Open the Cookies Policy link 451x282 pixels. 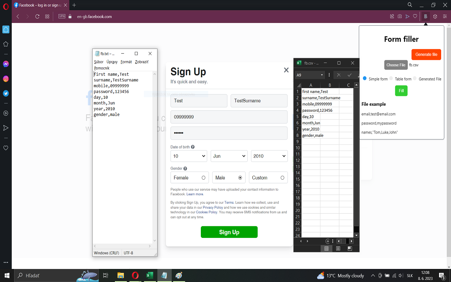206,212
